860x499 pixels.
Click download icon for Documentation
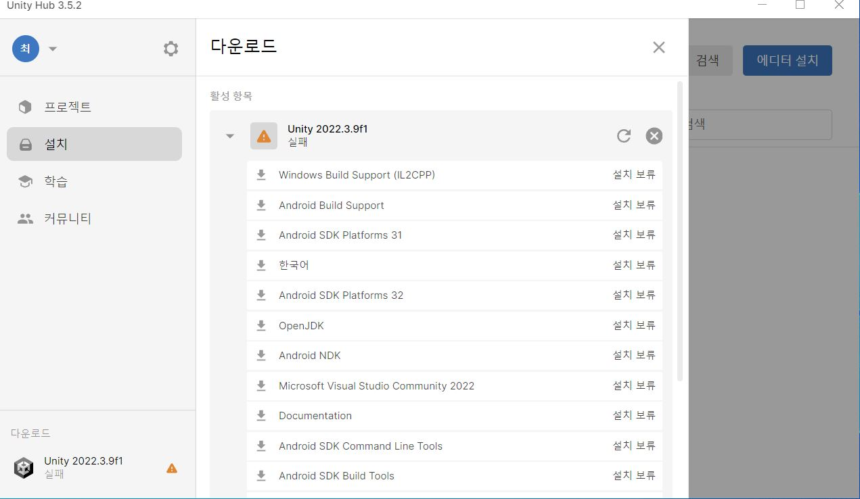click(261, 416)
